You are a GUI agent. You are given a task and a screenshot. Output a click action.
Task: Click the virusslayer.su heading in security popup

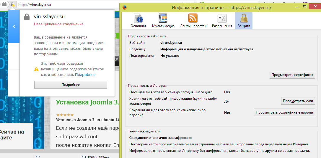(x=49, y=17)
